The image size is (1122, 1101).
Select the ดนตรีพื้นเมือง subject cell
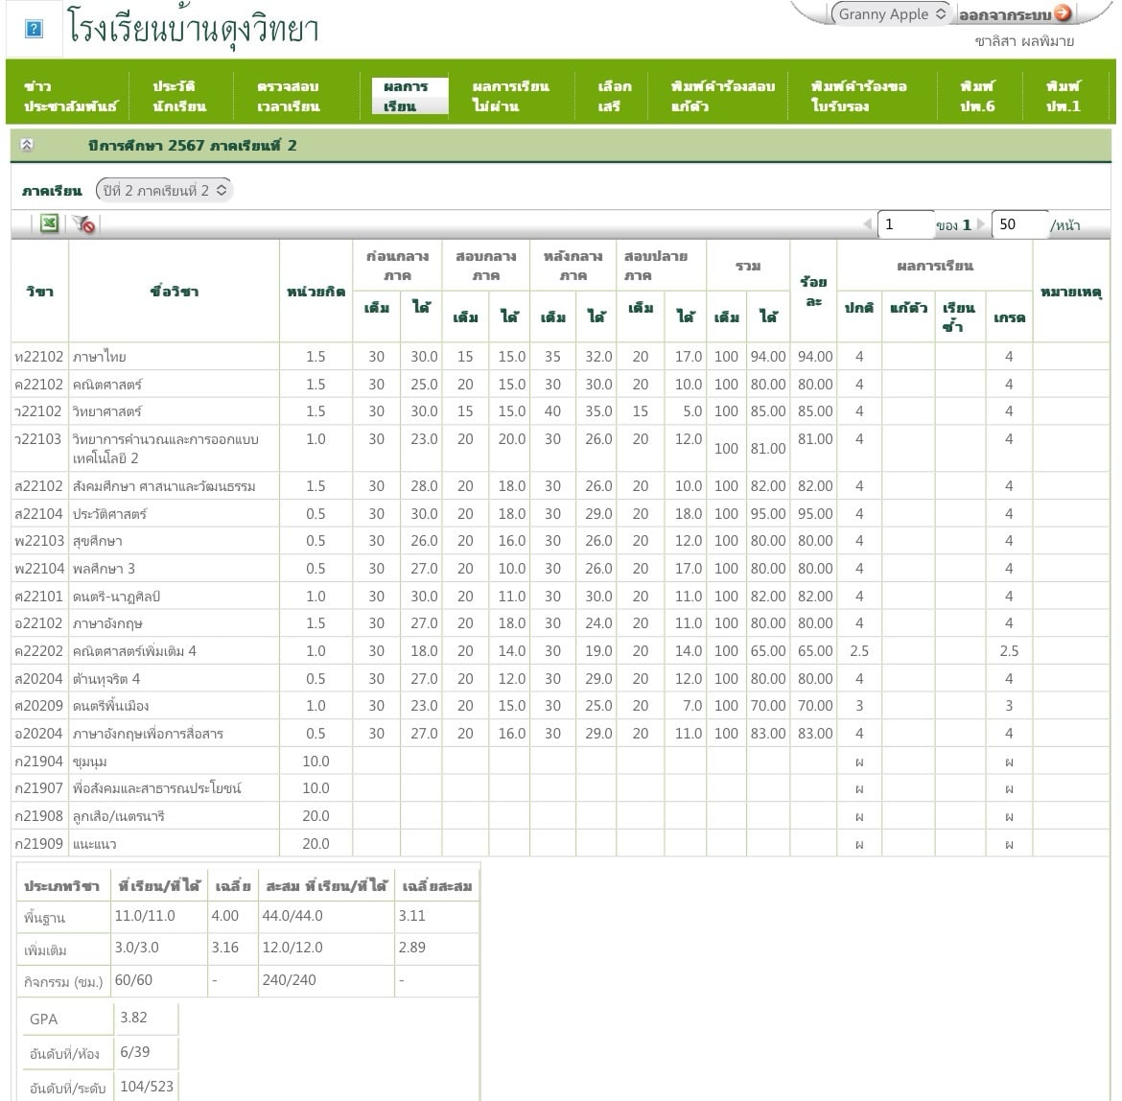click(x=174, y=705)
